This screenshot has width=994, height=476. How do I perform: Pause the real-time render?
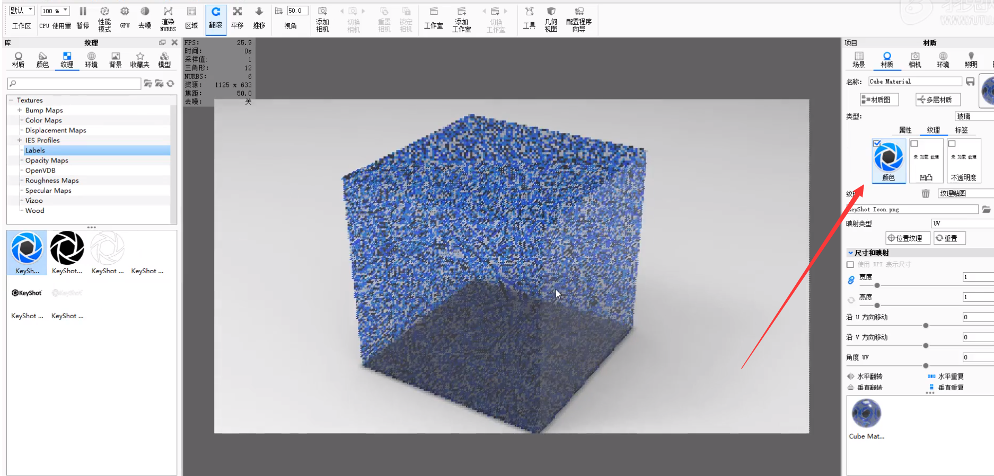pyautogui.click(x=83, y=17)
